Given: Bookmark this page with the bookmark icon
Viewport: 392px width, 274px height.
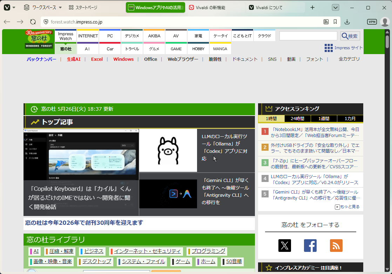Looking at the screenshot, I should click(335, 22).
